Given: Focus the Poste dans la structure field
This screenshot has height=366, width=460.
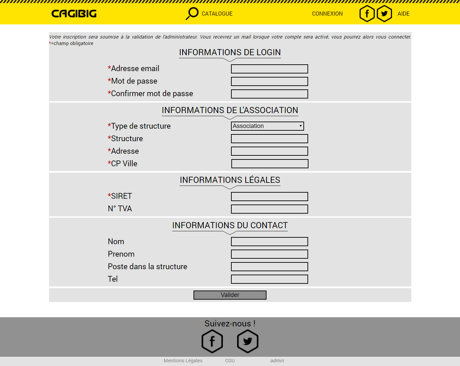Looking at the screenshot, I should pos(270,266).
